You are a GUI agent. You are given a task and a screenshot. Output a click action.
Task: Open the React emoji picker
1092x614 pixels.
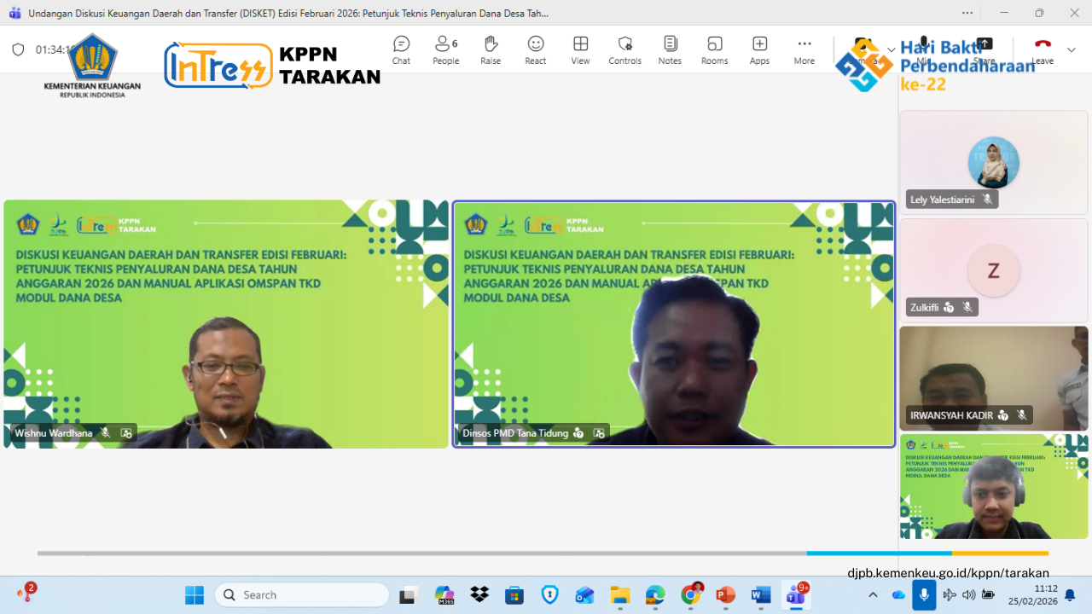536,49
